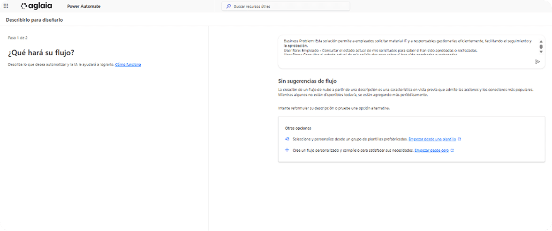
Task: Click the 'Otras opciones' section heading
Action: point(298,128)
